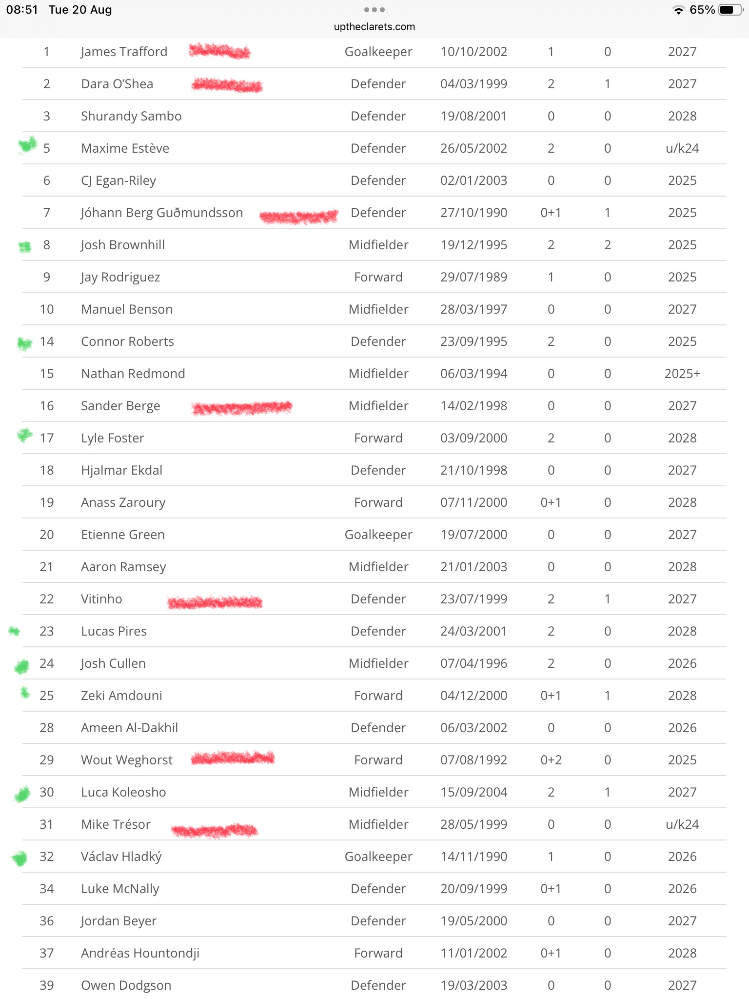Tap the uptheclarets.com address bar
749x999 pixels.
[x=374, y=27]
